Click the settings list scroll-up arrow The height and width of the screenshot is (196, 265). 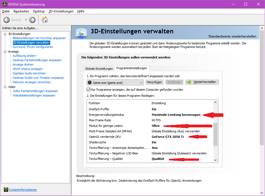point(215,102)
